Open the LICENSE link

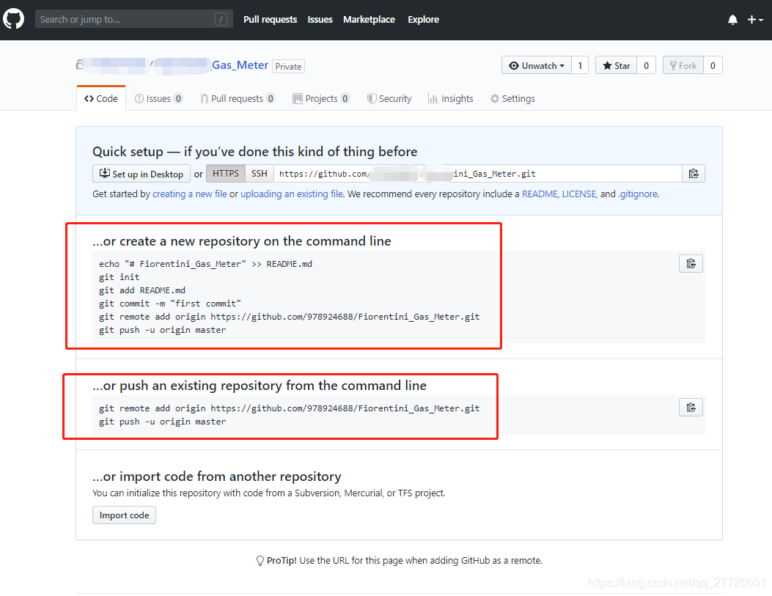(x=579, y=194)
